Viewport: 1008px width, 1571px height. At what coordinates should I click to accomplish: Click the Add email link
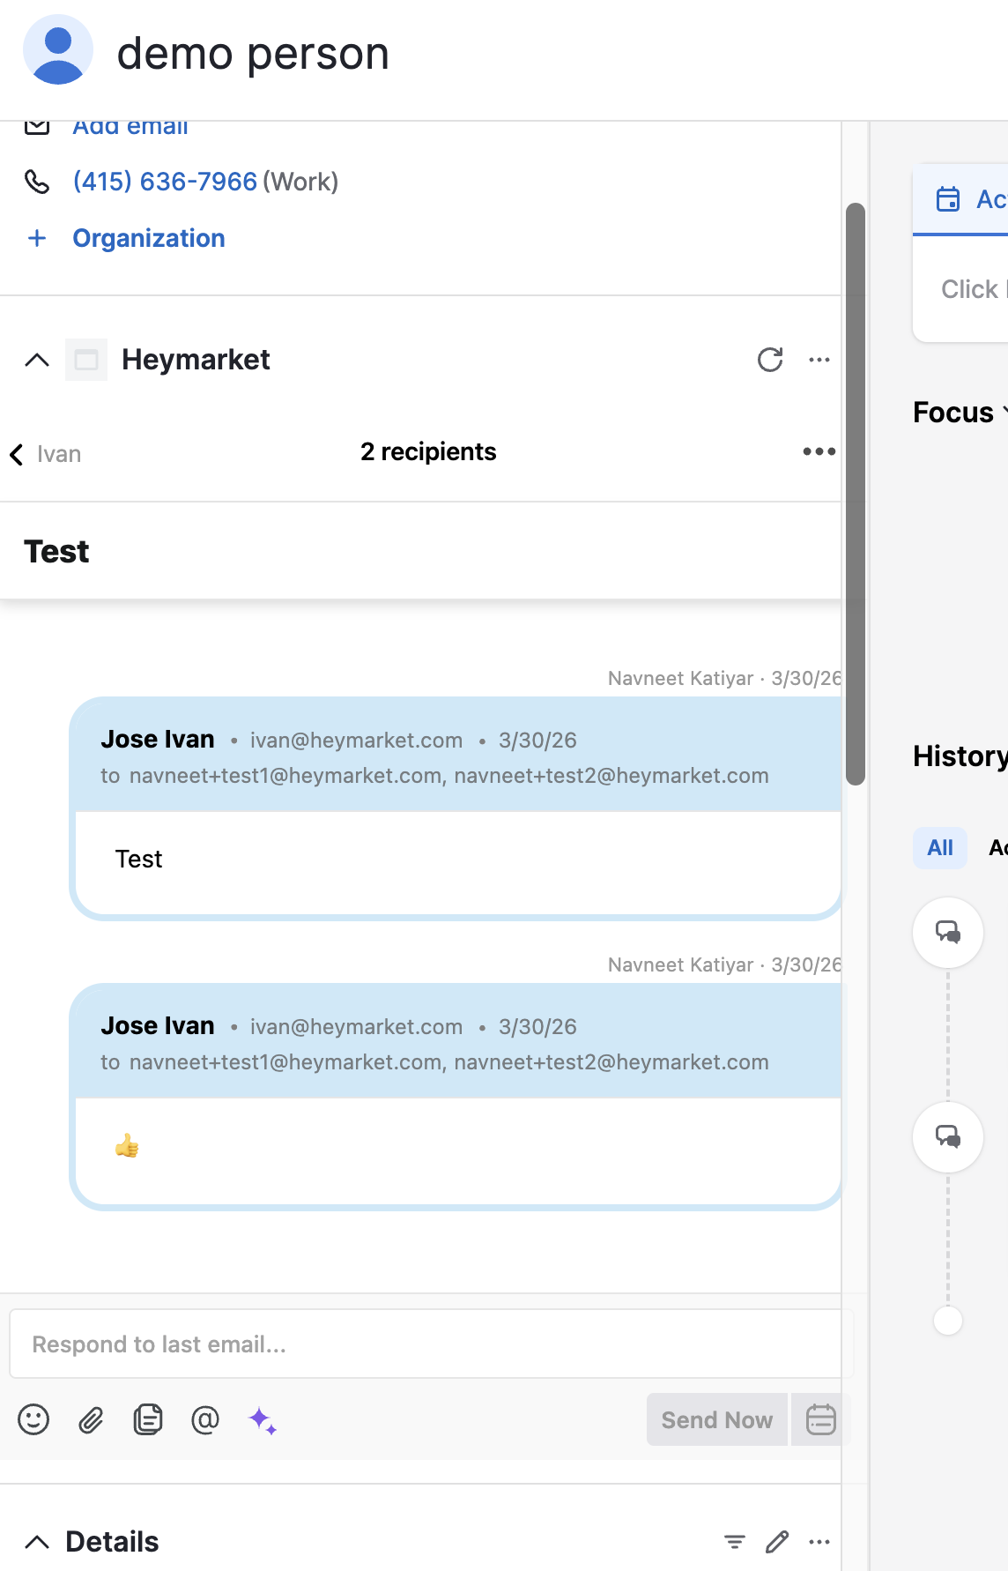130,128
